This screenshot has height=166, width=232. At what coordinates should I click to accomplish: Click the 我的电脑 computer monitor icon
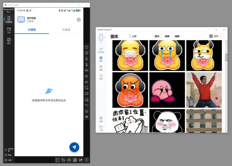[21, 20]
